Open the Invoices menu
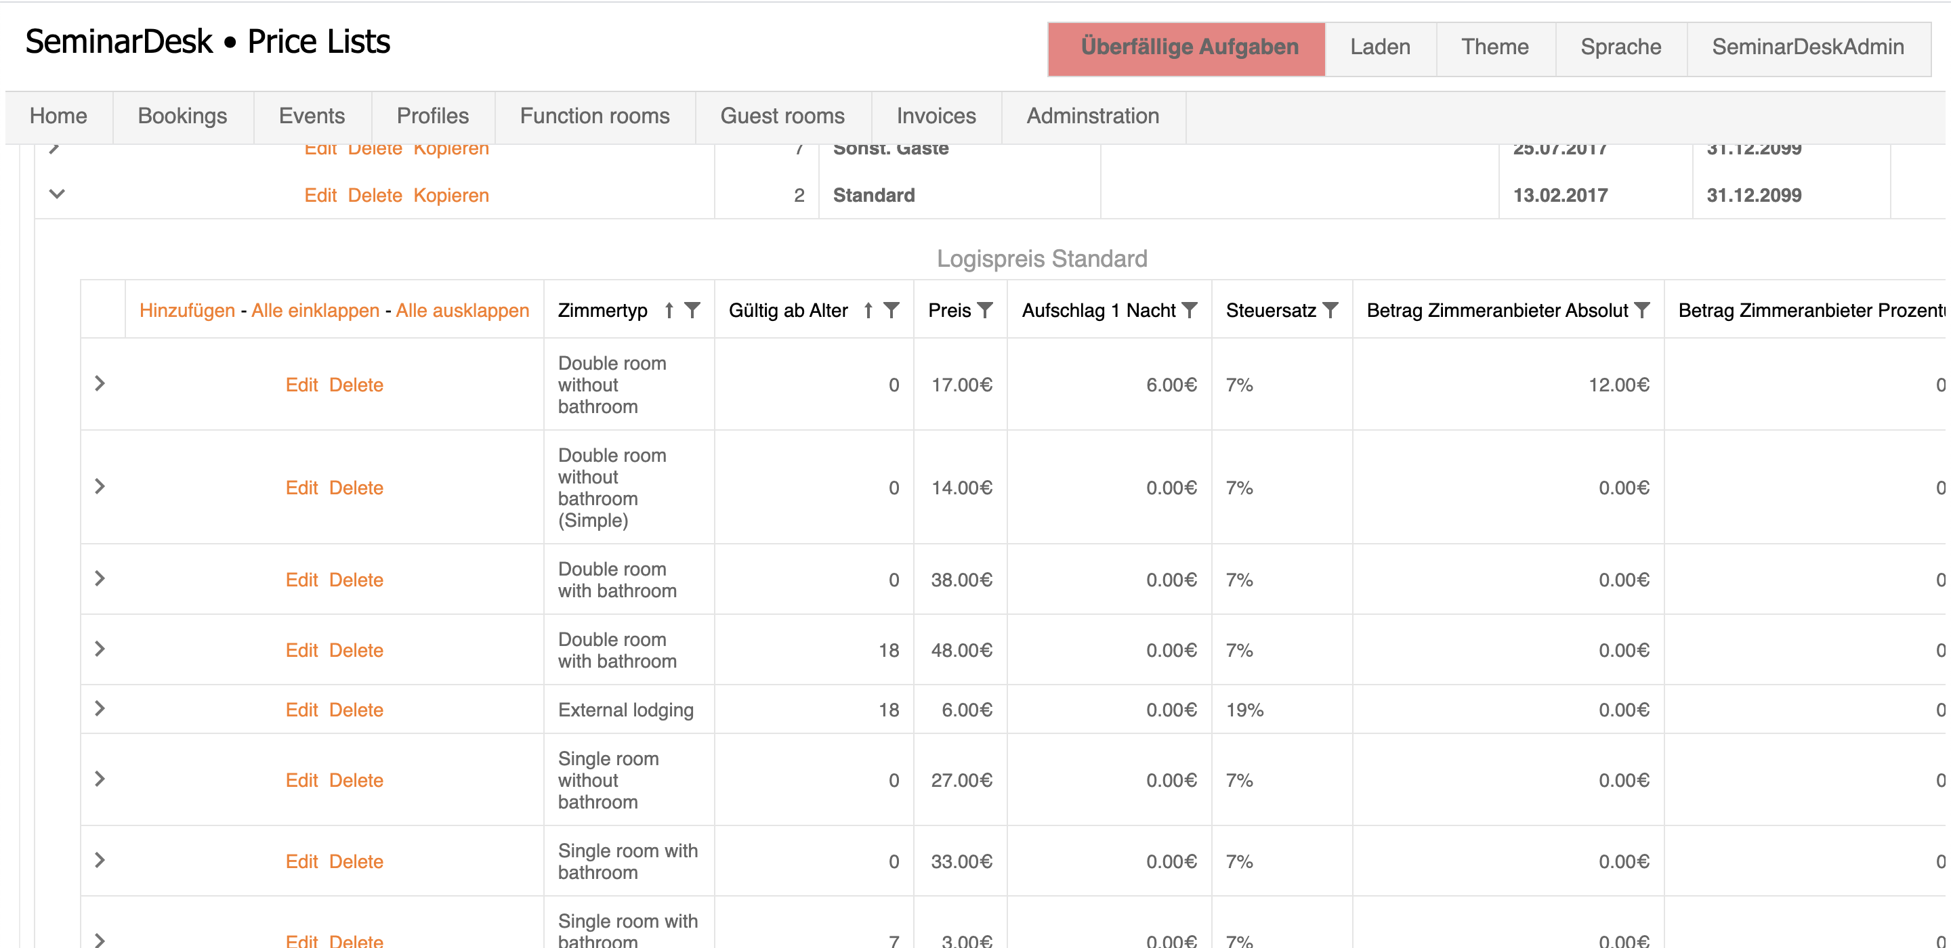Screen dimensions: 1951x948 [936, 116]
